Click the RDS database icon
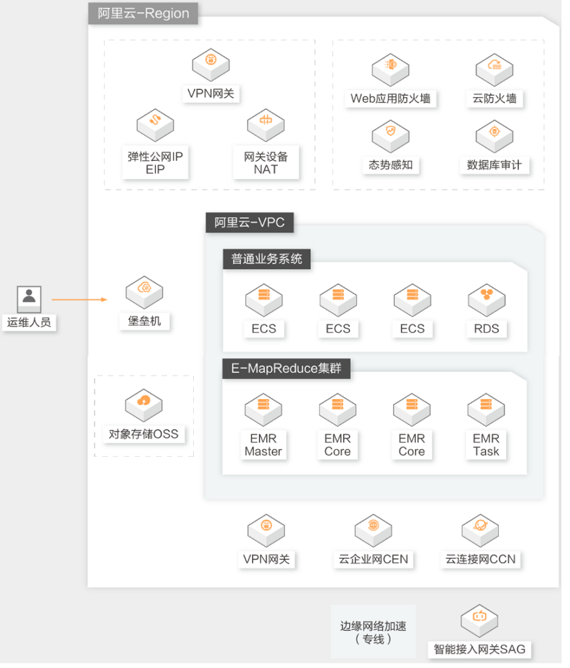The image size is (570, 668). (486, 300)
